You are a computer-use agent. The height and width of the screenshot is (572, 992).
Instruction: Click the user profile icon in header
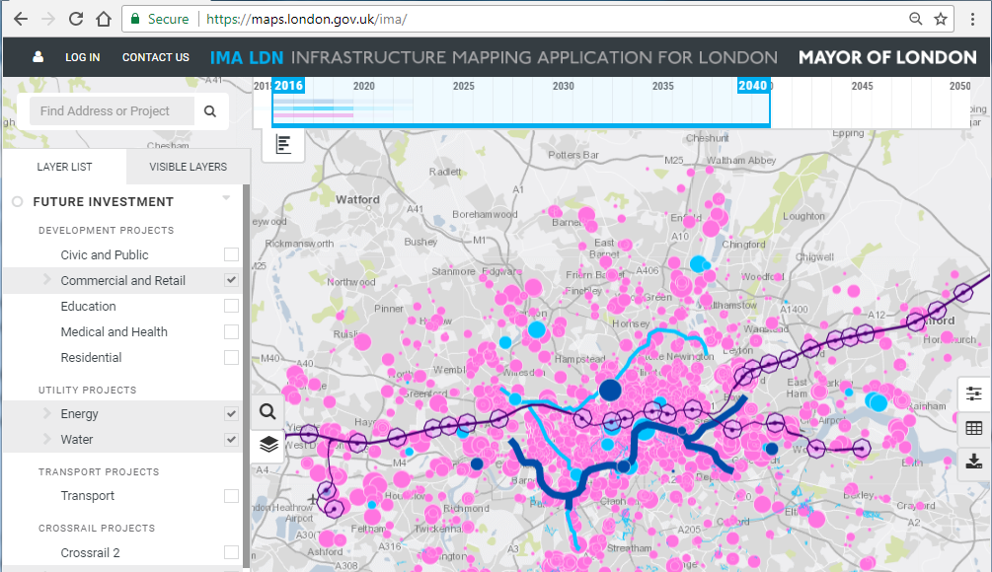(38, 57)
